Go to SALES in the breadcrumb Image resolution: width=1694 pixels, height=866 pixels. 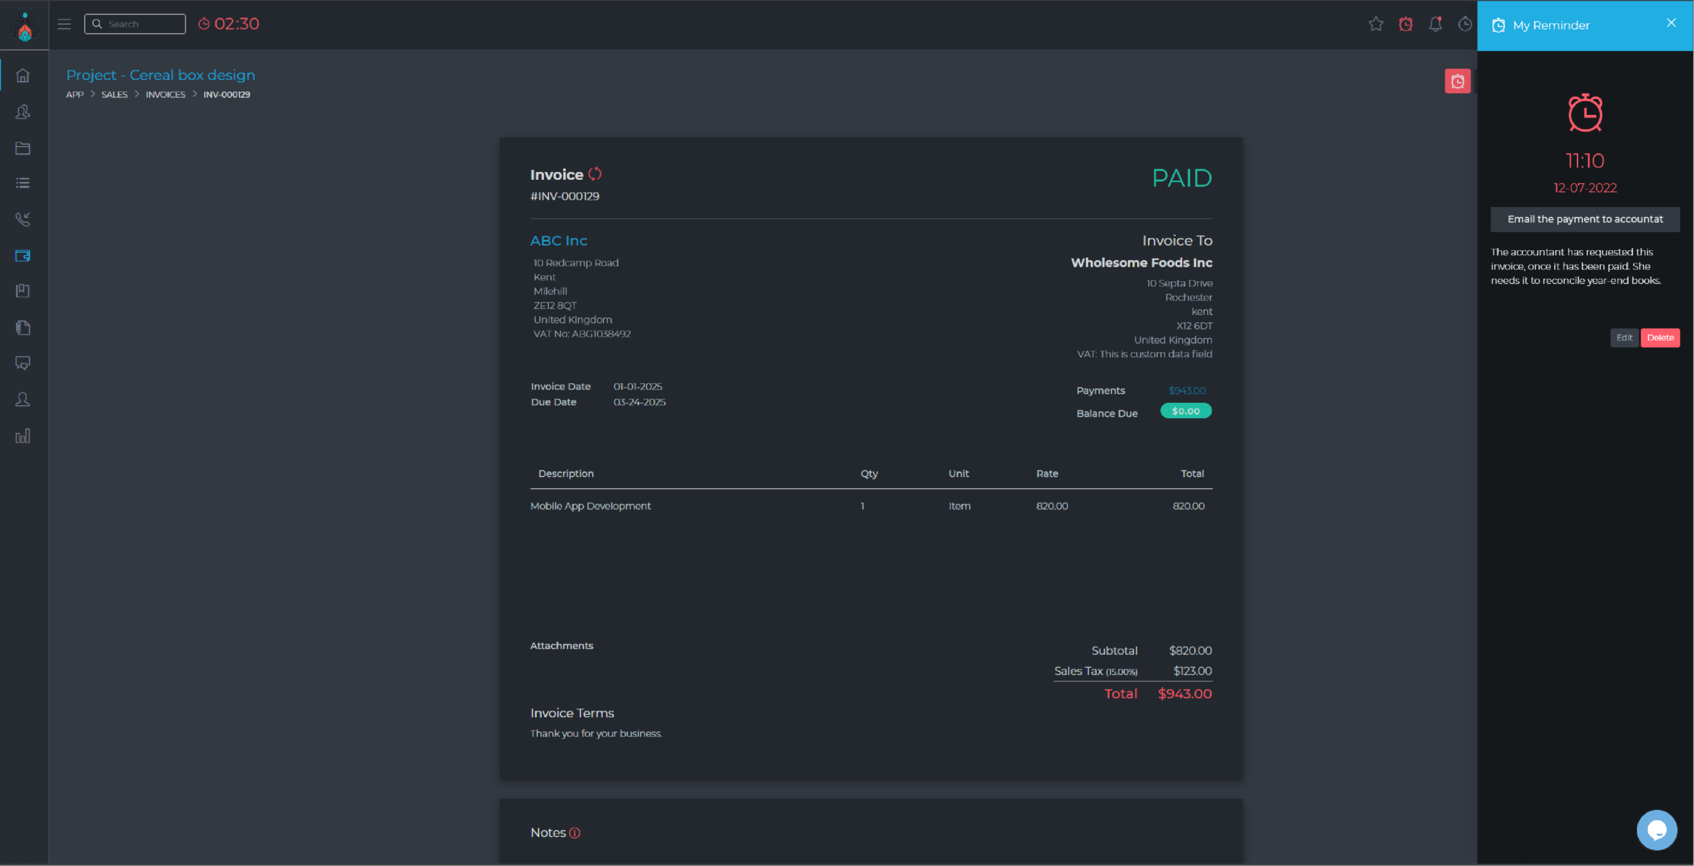coord(114,95)
